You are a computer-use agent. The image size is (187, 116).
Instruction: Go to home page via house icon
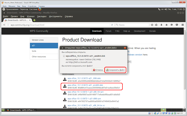point(167,25)
